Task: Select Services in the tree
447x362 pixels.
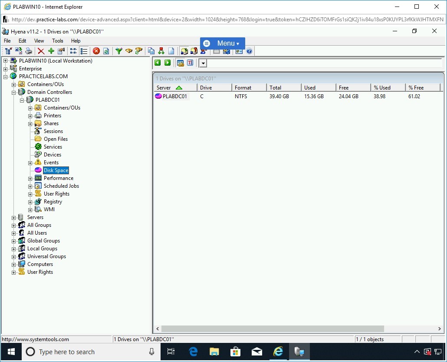Action: [x=53, y=147]
